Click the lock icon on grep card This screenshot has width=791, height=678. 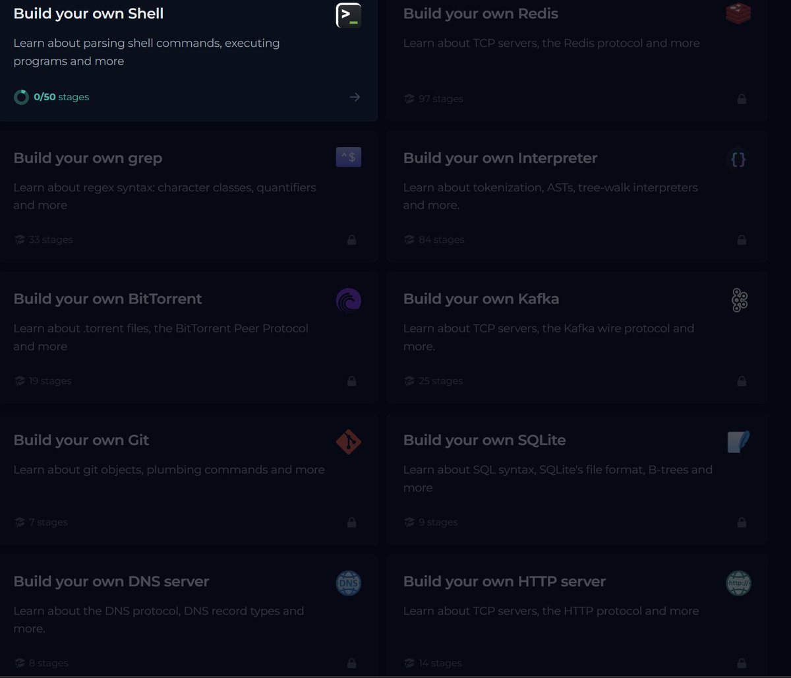pos(351,239)
